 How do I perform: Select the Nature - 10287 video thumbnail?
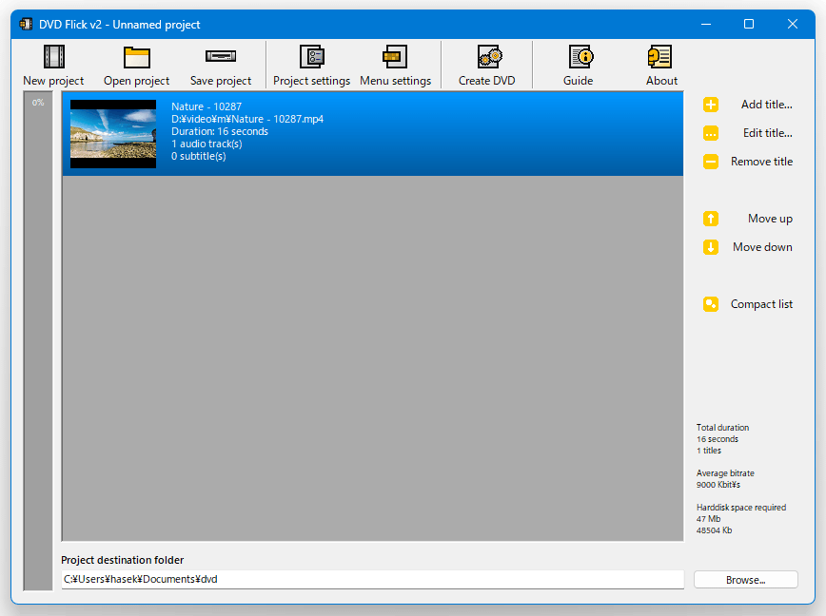click(113, 134)
